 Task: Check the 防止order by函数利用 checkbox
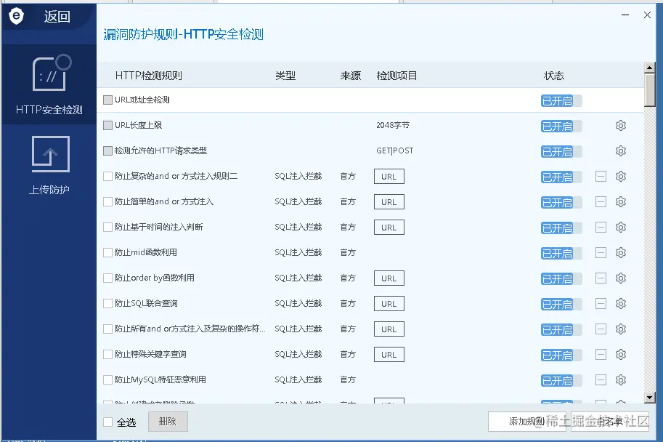pyautogui.click(x=107, y=278)
